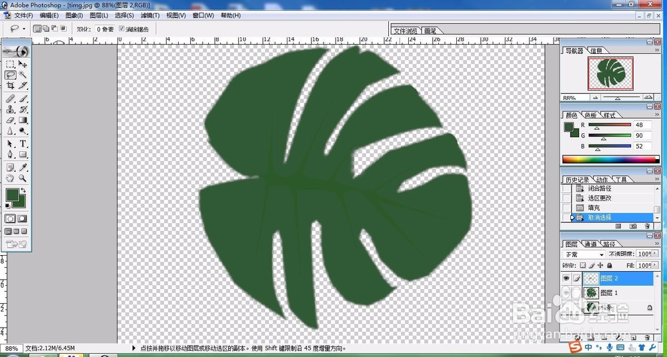Expand the Navigator panel options menu
667x357 pixels.
(x=658, y=50)
